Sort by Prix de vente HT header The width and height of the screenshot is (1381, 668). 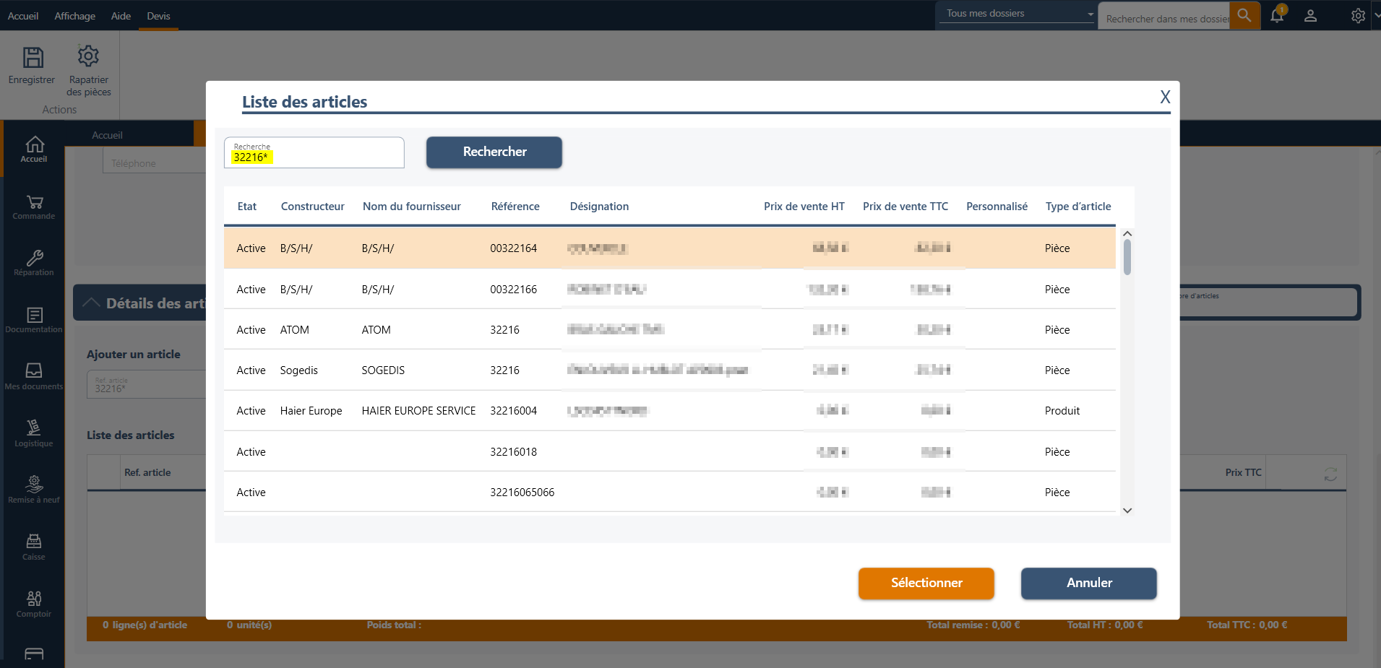coord(804,207)
